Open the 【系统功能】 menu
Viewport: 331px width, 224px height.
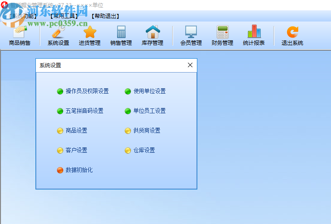click(x=23, y=16)
